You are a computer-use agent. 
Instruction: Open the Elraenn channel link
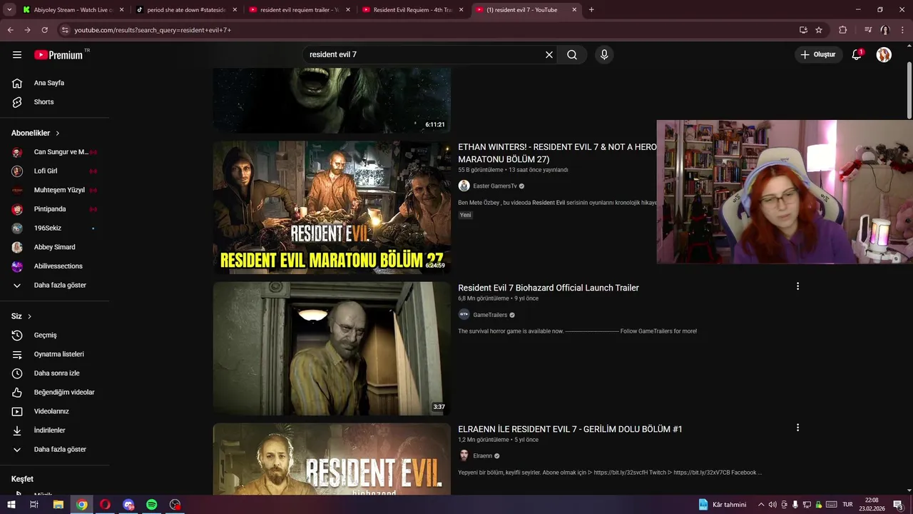(482, 456)
